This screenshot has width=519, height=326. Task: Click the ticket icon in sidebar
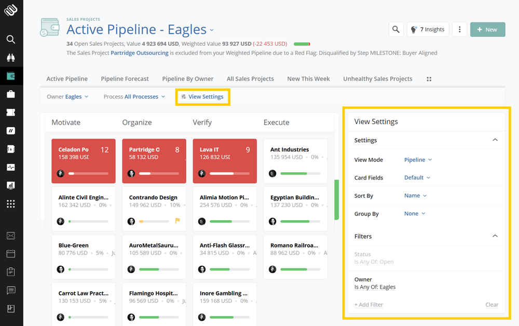click(x=11, y=112)
